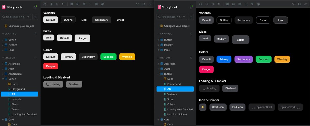The height and width of the screenshot is (126, 310).
Task: Click the Start Icon button in HeroUI canvas
Action: tap(218, 107)
